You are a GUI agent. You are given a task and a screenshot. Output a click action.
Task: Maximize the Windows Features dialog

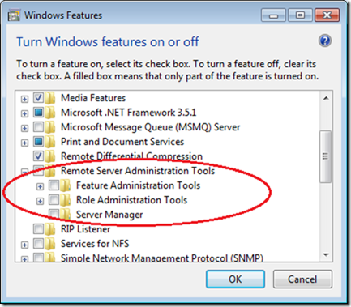(300, 15)
